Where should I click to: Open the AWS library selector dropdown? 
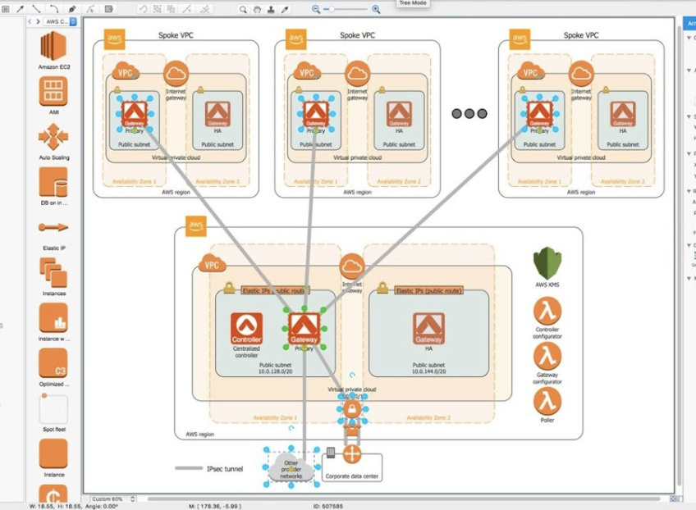coord(57,21)
